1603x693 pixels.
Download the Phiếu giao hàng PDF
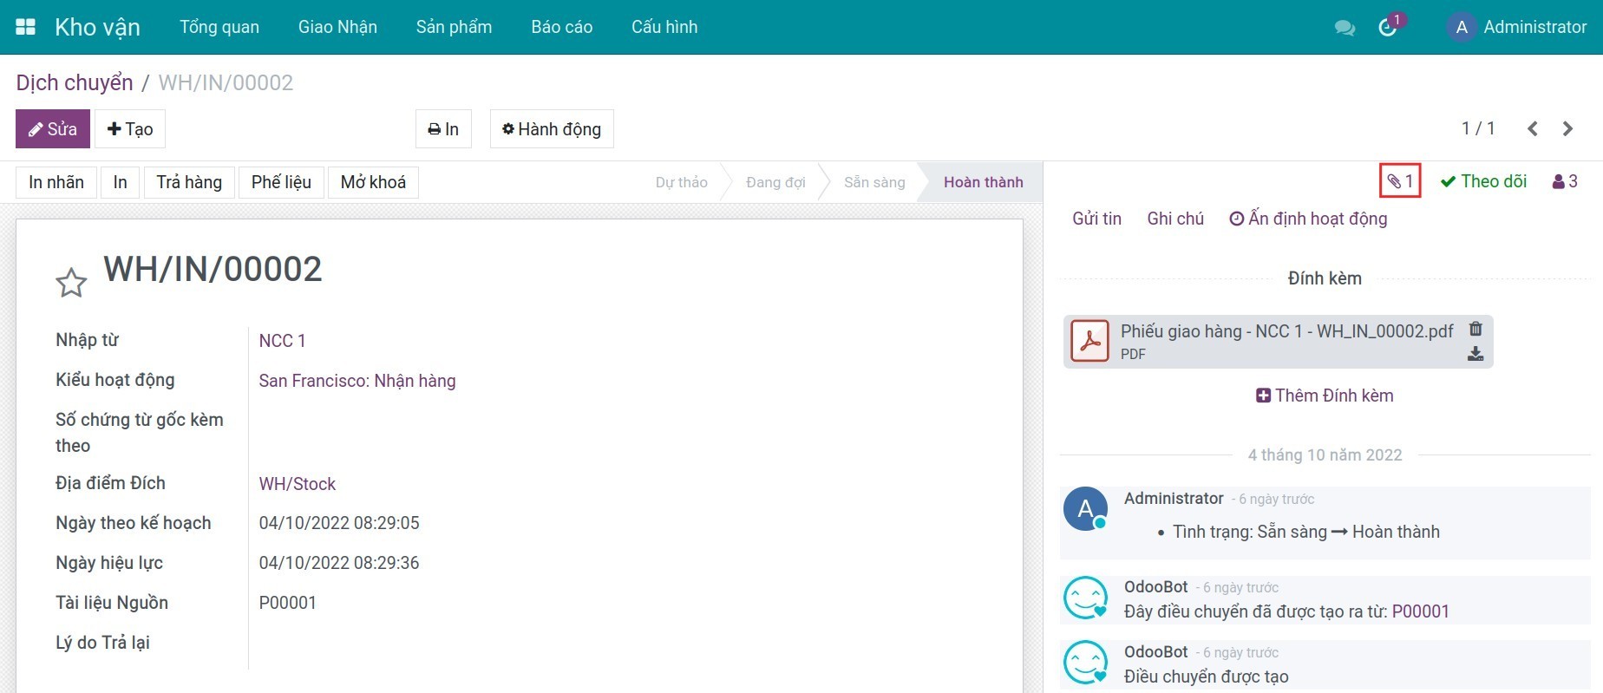(1475, 354)
